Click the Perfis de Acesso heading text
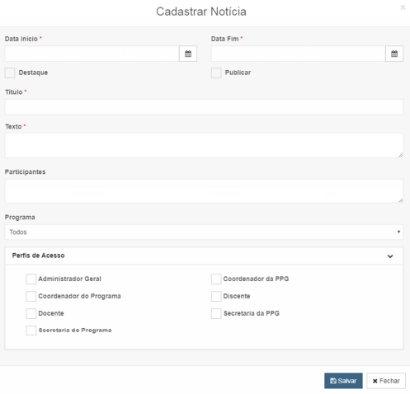 click(39, 256)
